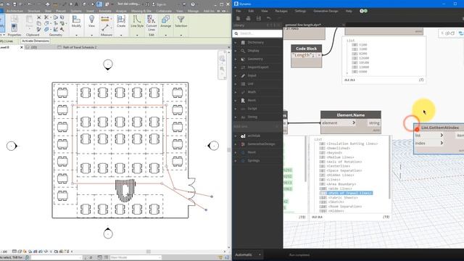This screenshot has width=464, height=261.
Task: Click the Zoom region icon in Revit navigation bar
Action: tap(222, 70)
